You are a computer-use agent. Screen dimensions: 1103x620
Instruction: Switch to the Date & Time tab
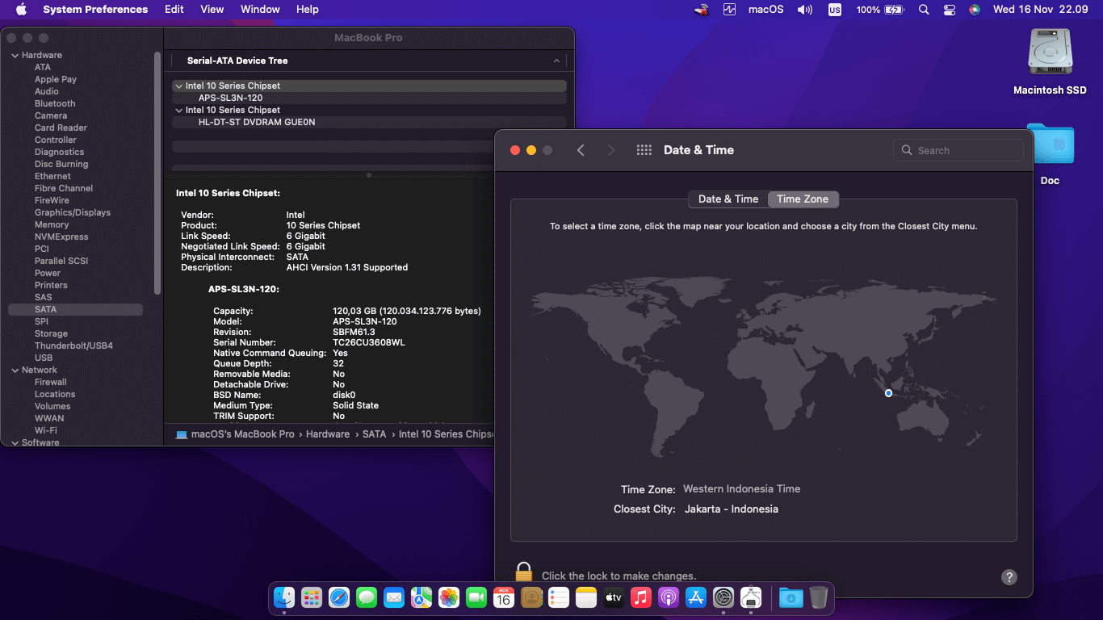point(728,199)
